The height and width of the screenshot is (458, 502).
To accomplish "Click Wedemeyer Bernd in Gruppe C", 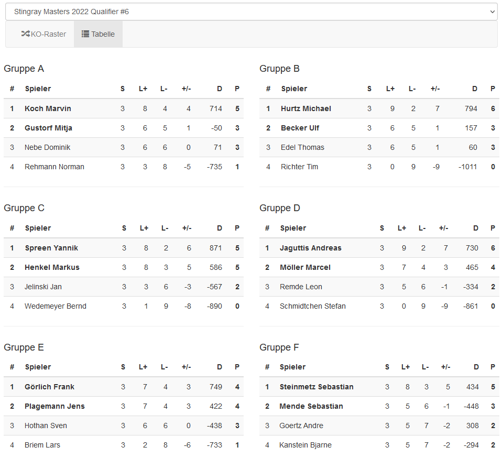I will (56, 306).
